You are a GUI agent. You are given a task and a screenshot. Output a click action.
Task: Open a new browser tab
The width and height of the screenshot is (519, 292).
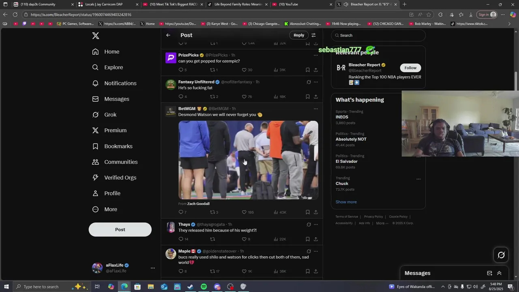click(404, 4)
